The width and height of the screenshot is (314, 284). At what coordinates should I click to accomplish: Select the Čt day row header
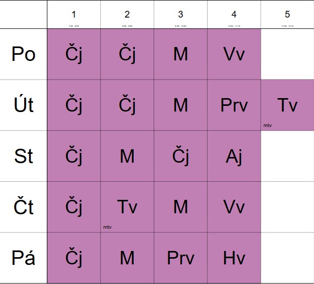point(23,207)
